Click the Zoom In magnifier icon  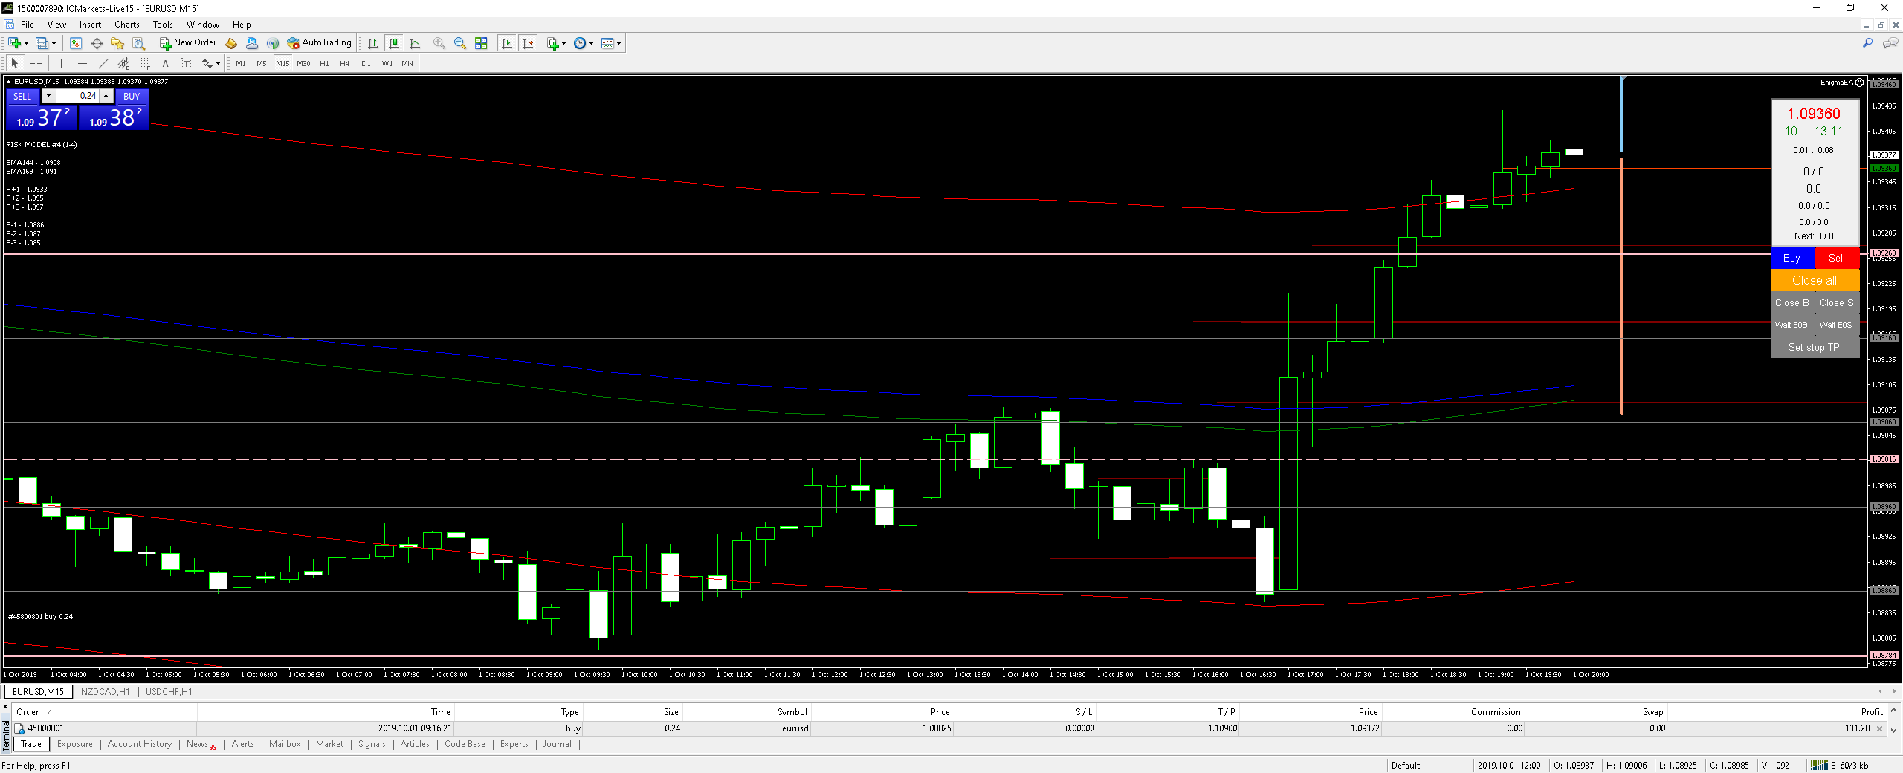[439, 44]
